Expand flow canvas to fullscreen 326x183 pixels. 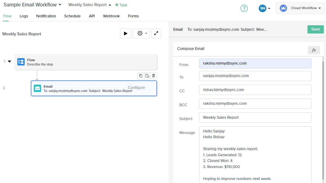pos(156,33)
